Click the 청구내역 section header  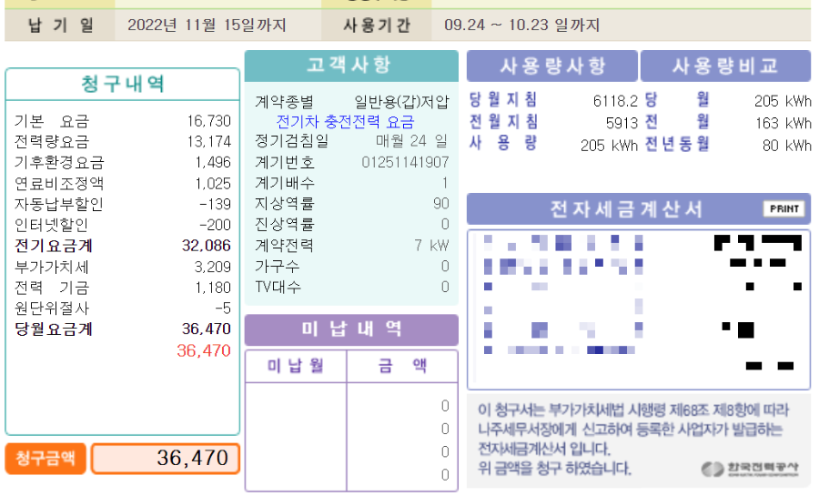(x=123, y=84)
